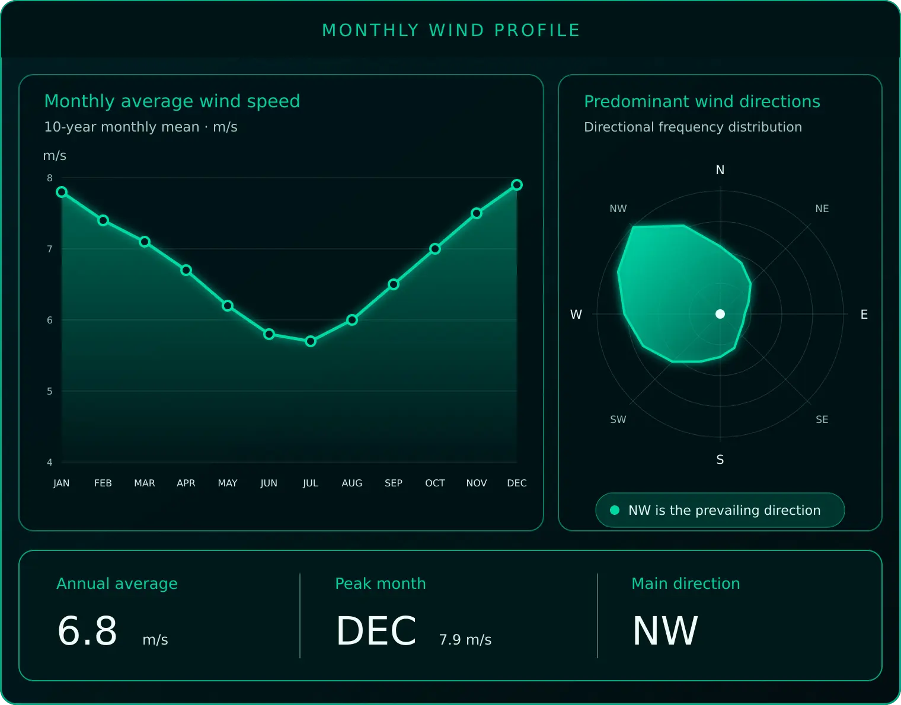
Task: Click the NW compass label on wind rose
Action: click(618, 209)
